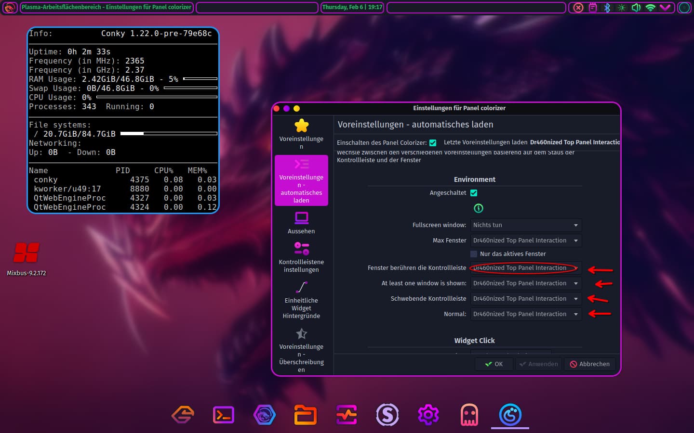694x433 pixels.
Task: Select Einstellungen für Panel colorizer panel task
Action: (x=107, y=7)
